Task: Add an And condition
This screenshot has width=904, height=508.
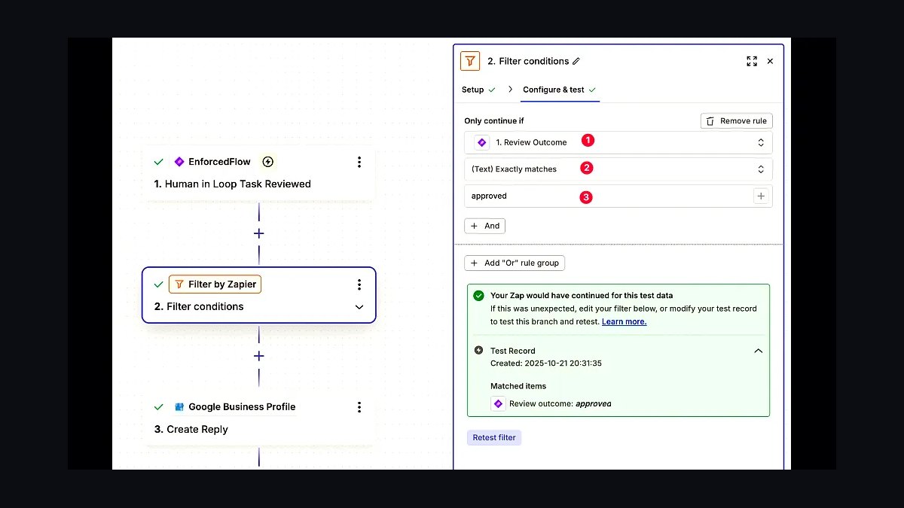Action: [x=485, y=226]
